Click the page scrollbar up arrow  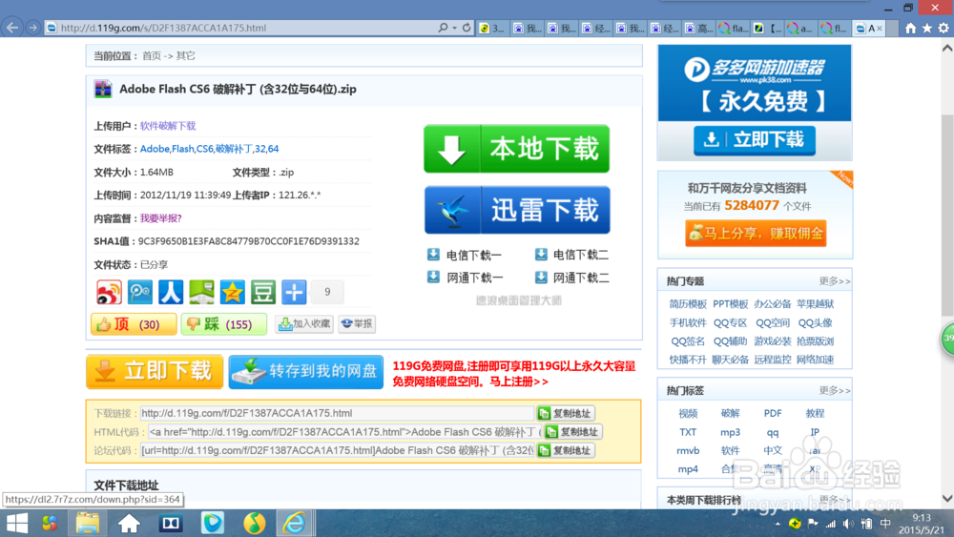point(947,48)
